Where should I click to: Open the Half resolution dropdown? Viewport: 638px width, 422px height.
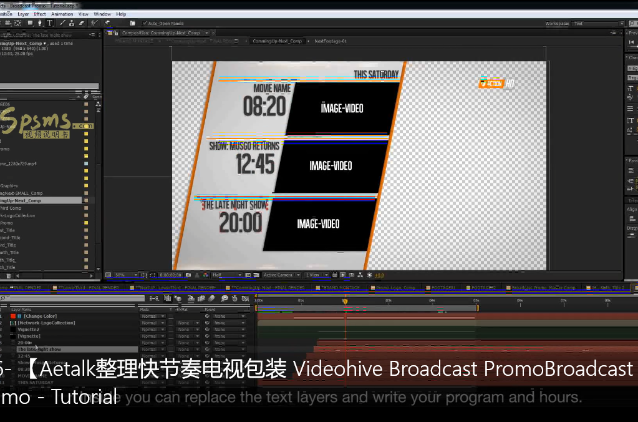[x=226, y=275]
